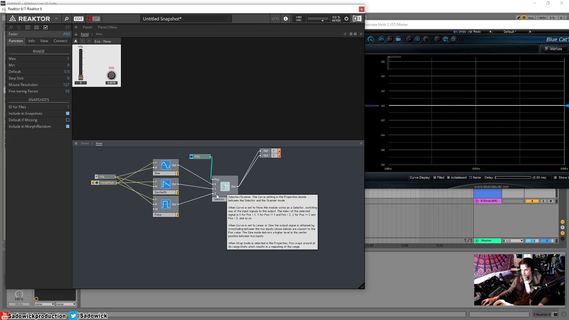The width and height of the screenshot is (569, 320).
Task: Click Redo in Blue Cat plugin
Action: (x=475, y=32)
